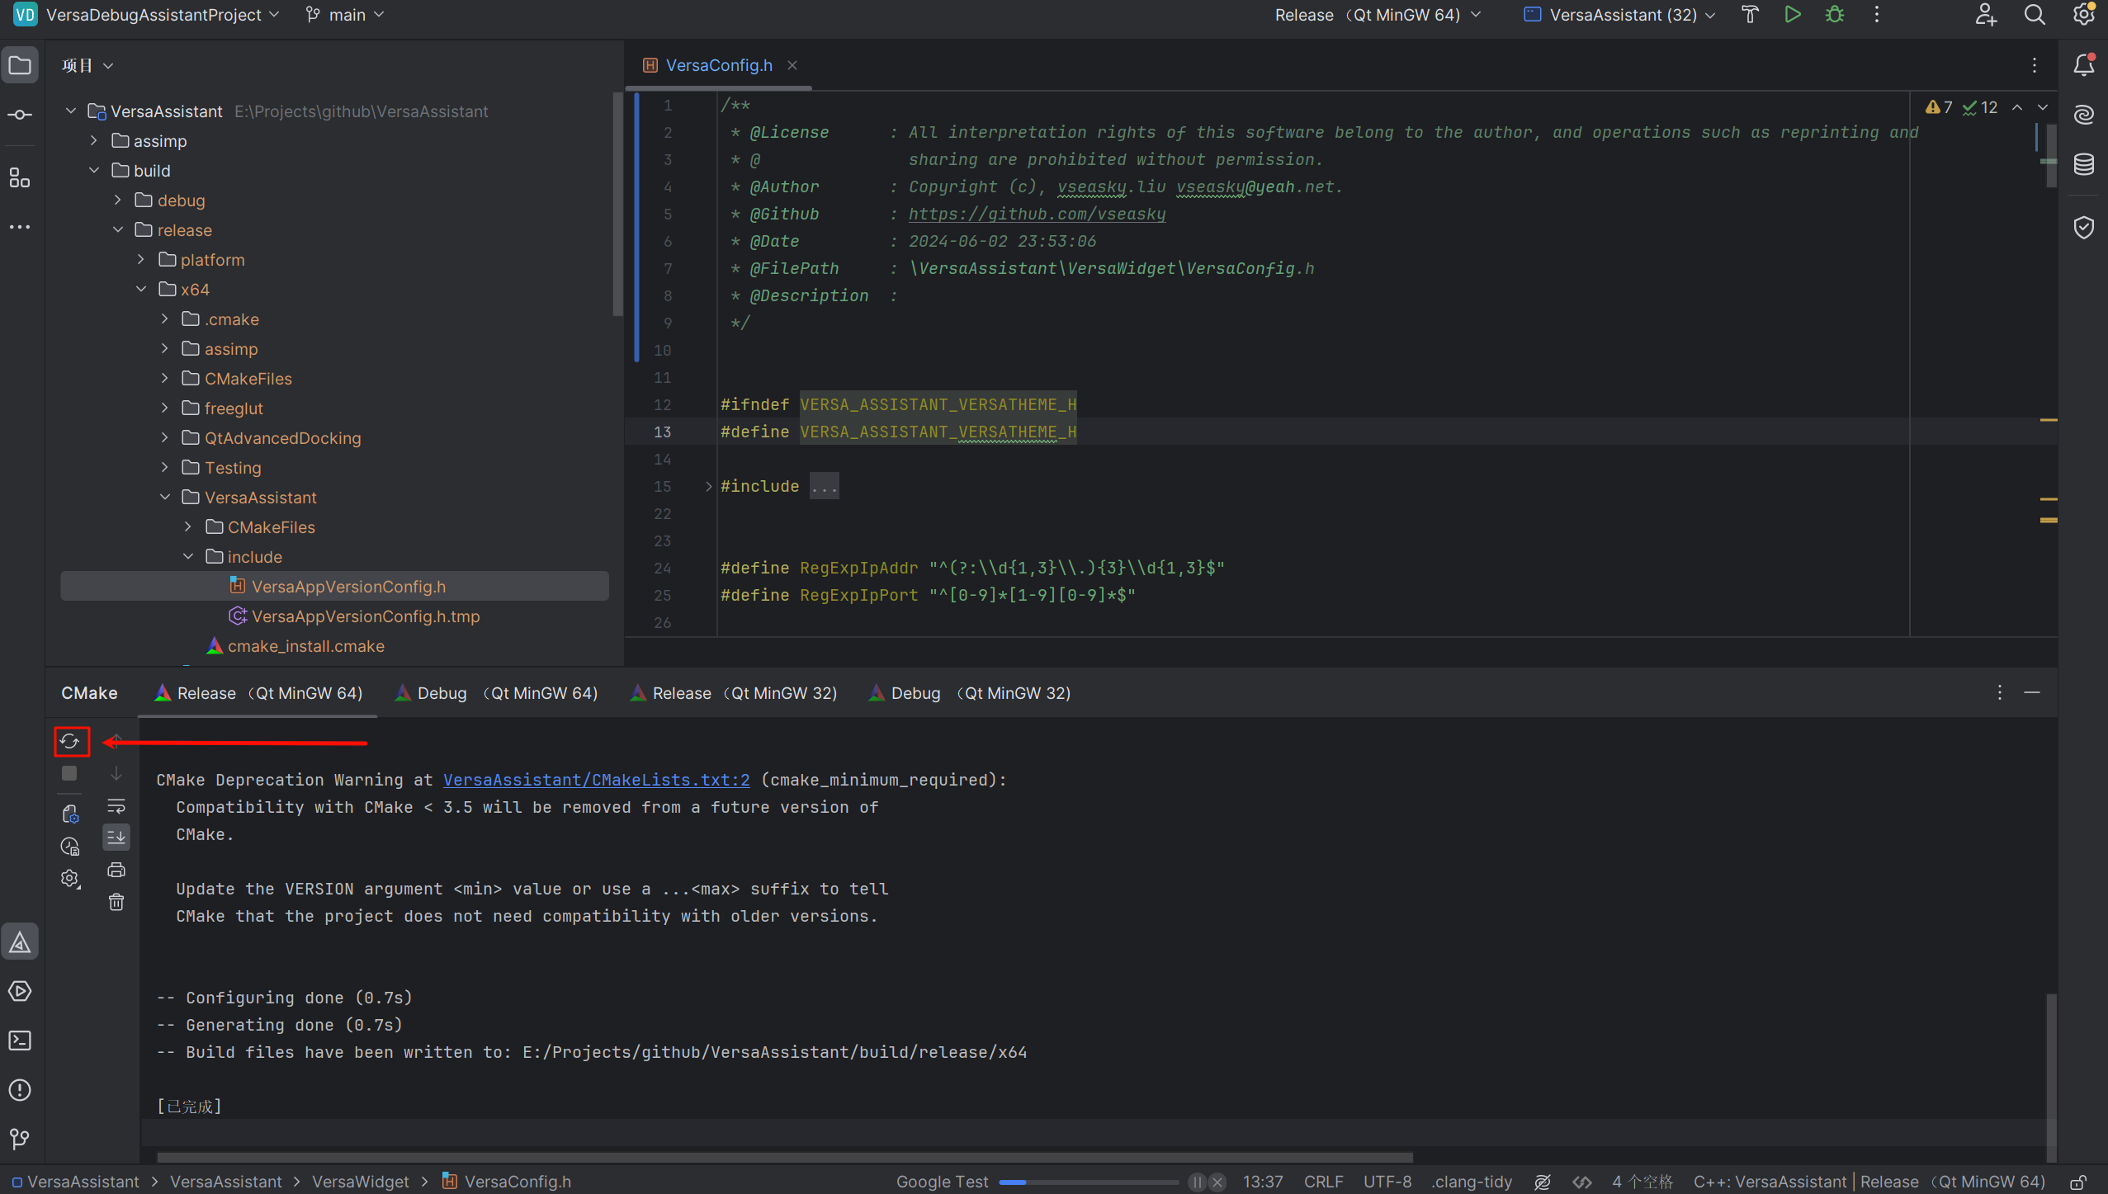Screen dimensions: 2108x1194
Task: Cancel the Google Test background task
Action: pos(1217,1182)
